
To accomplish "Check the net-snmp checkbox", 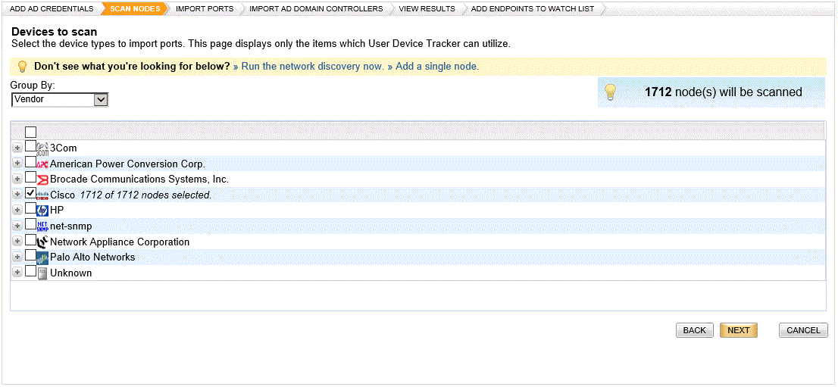I will (31, 223).
